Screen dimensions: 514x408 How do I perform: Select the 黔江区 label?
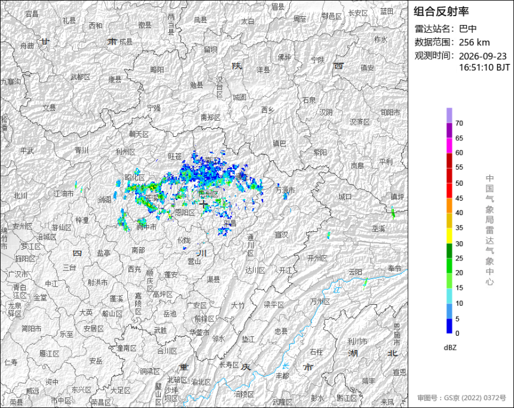[347, 398]
